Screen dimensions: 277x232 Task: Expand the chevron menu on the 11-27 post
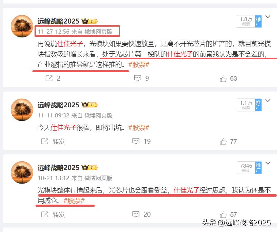point(268,17)
